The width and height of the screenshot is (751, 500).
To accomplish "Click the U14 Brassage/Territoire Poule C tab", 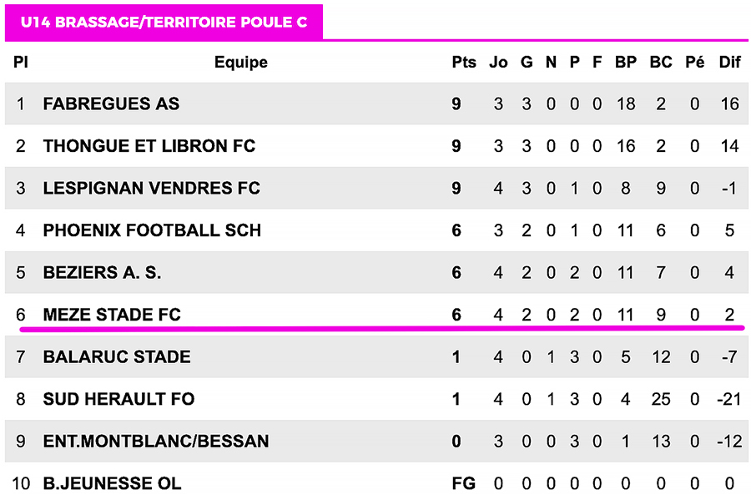I will coord(164,23).
